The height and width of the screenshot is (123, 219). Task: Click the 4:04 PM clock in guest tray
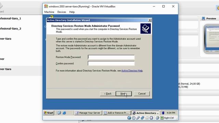point(171,113)
